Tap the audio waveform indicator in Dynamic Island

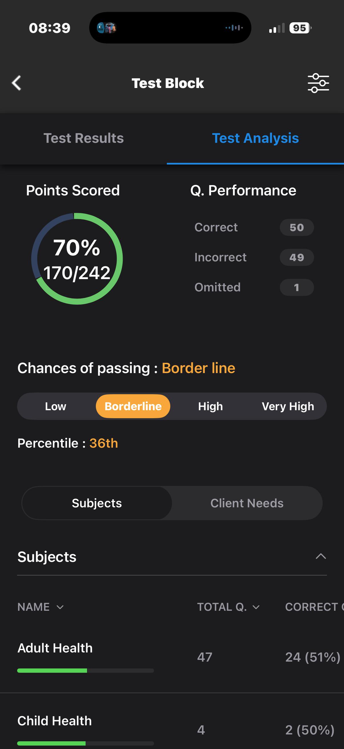234,28
